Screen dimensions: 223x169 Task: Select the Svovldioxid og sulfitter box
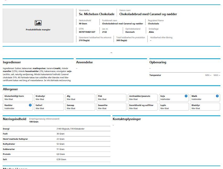143,107
